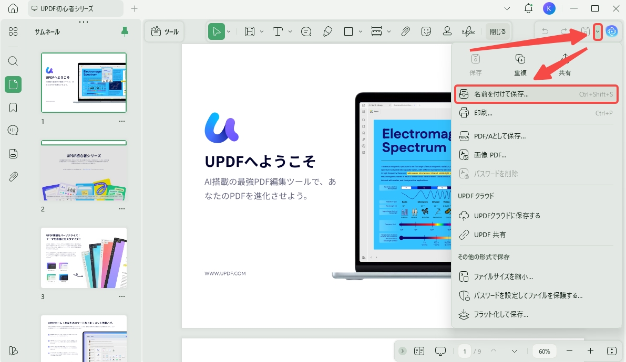Image resolution: width=626 pixels, height=362 pixels.
Task: Click the undo arrow
Action: 545,31
